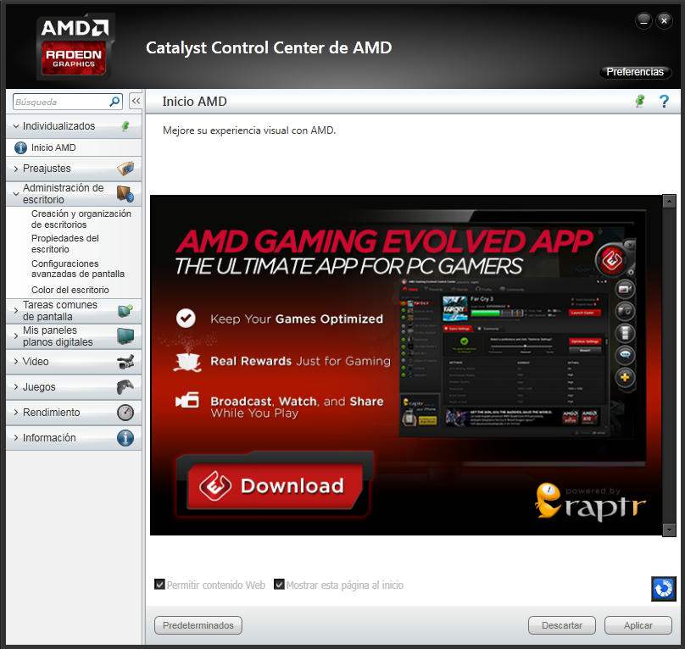685x649 pixels.
Task: Click the raptr logo in the banner
Action: pyautogui.click(x=590, y=502)
